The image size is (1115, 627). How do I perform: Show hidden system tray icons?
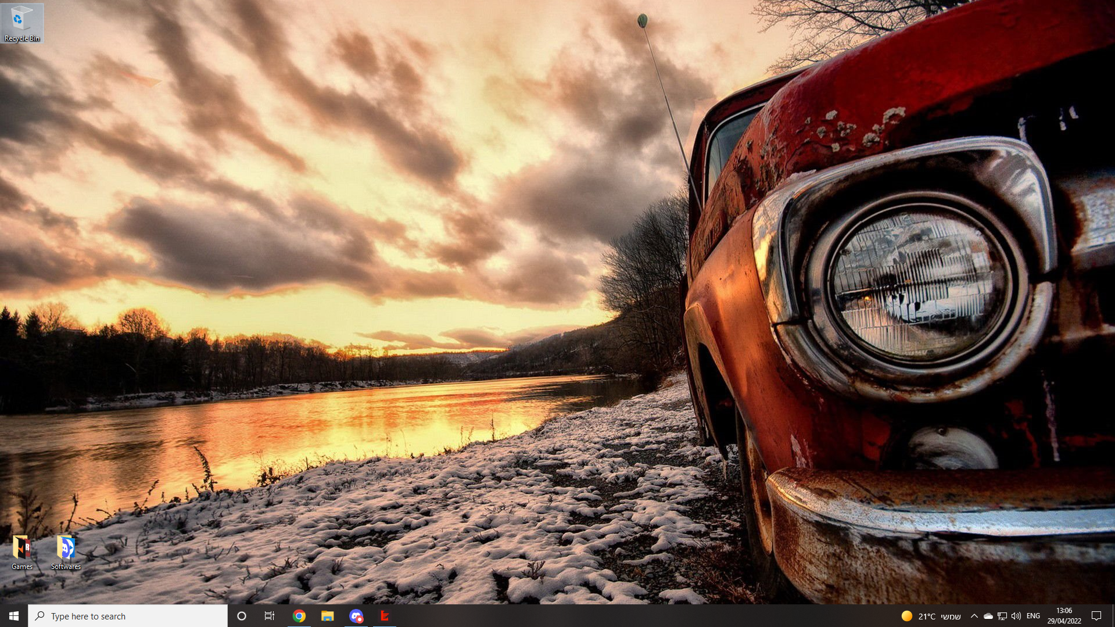974,616
